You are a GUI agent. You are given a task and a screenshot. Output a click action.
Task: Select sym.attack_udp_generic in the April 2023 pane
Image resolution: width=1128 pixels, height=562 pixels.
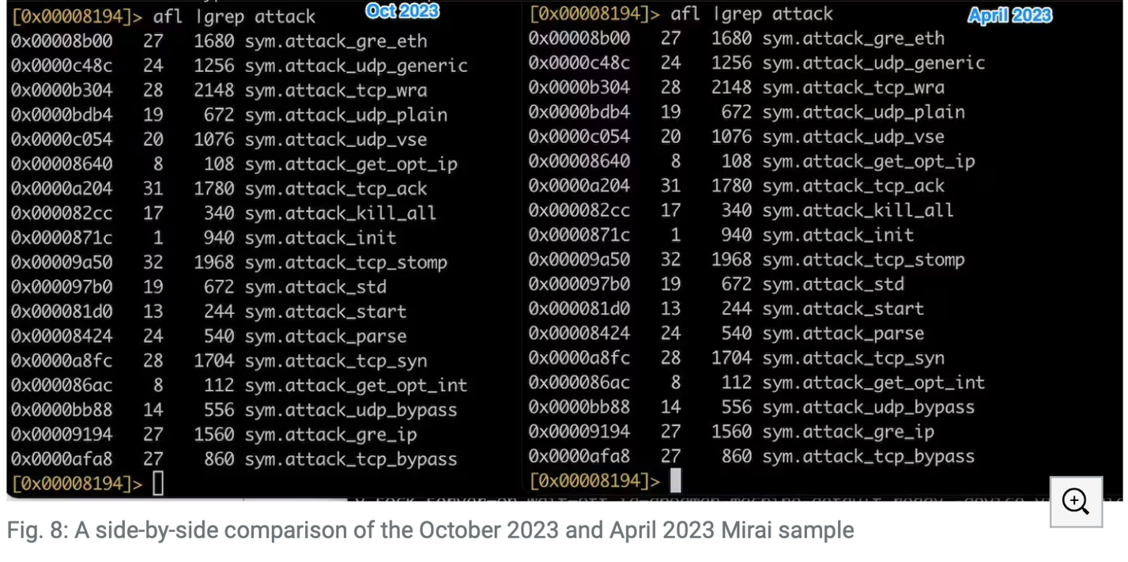click(x=873, y=62)
